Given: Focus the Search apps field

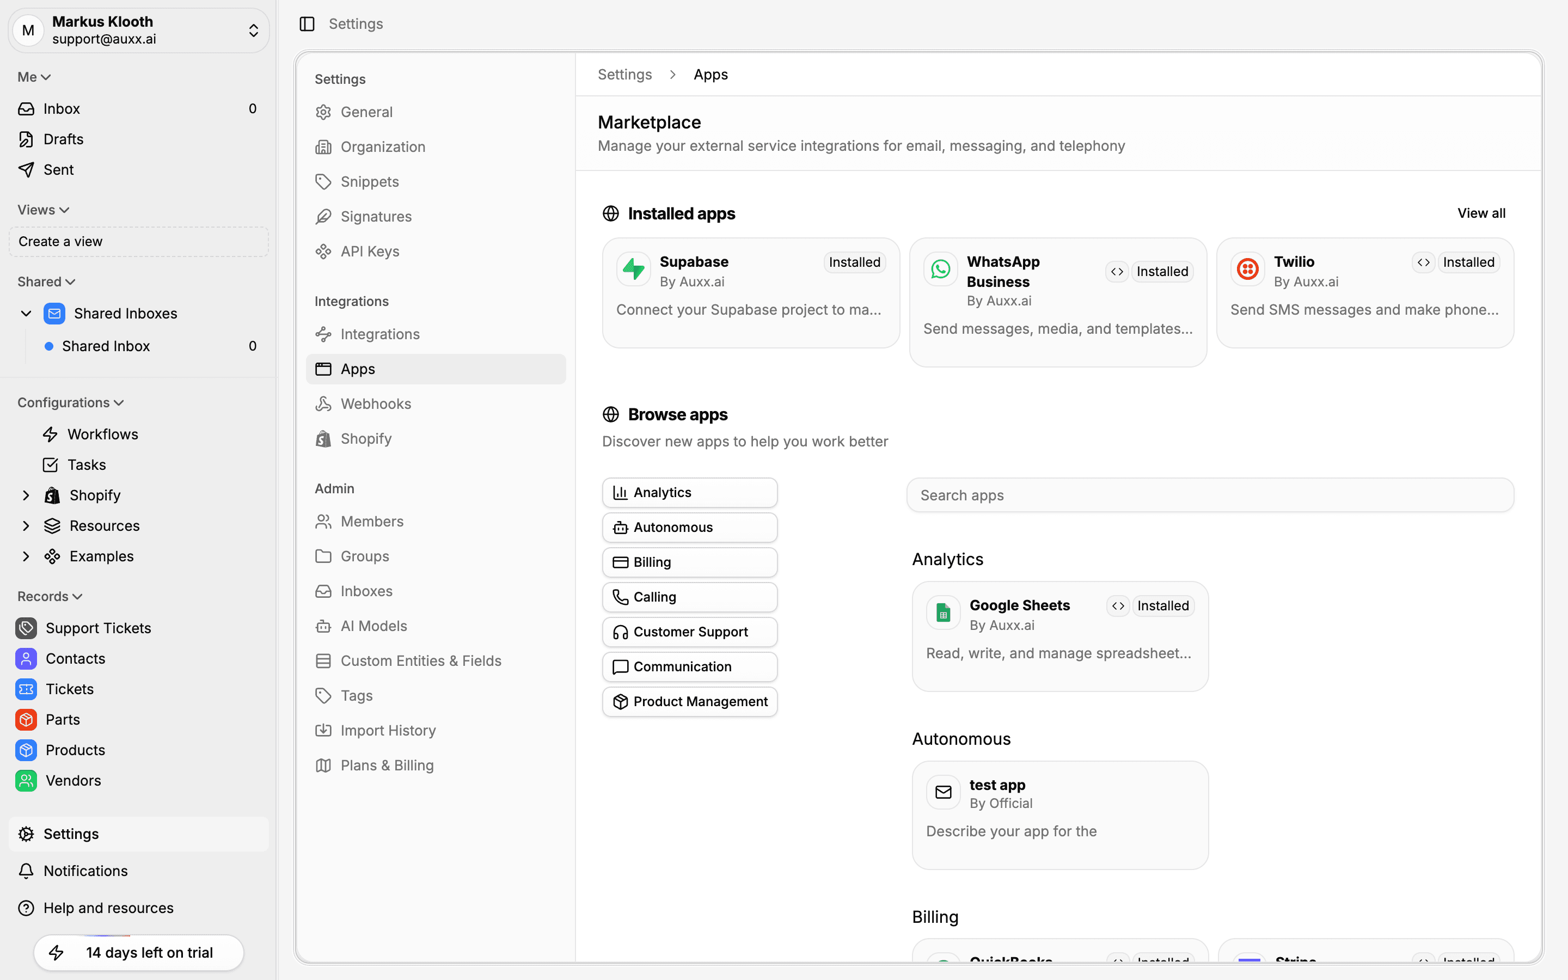Looking at the screenshot, I should [x=1210, y=495].
